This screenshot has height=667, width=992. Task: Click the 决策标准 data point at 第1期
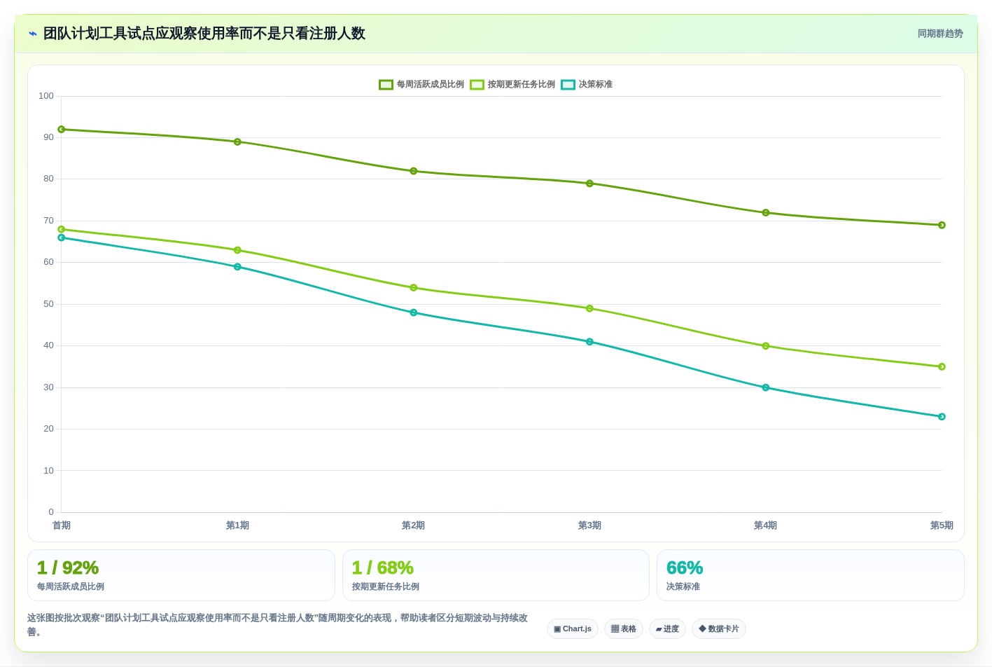(x=237, y=267)
